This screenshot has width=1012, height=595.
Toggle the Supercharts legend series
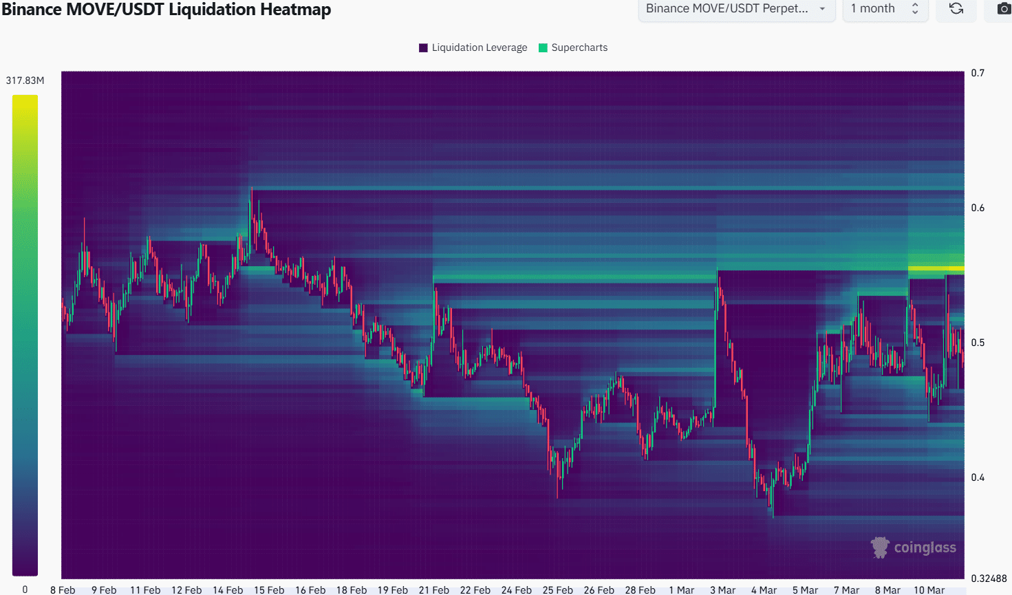(x=573, y=47)
